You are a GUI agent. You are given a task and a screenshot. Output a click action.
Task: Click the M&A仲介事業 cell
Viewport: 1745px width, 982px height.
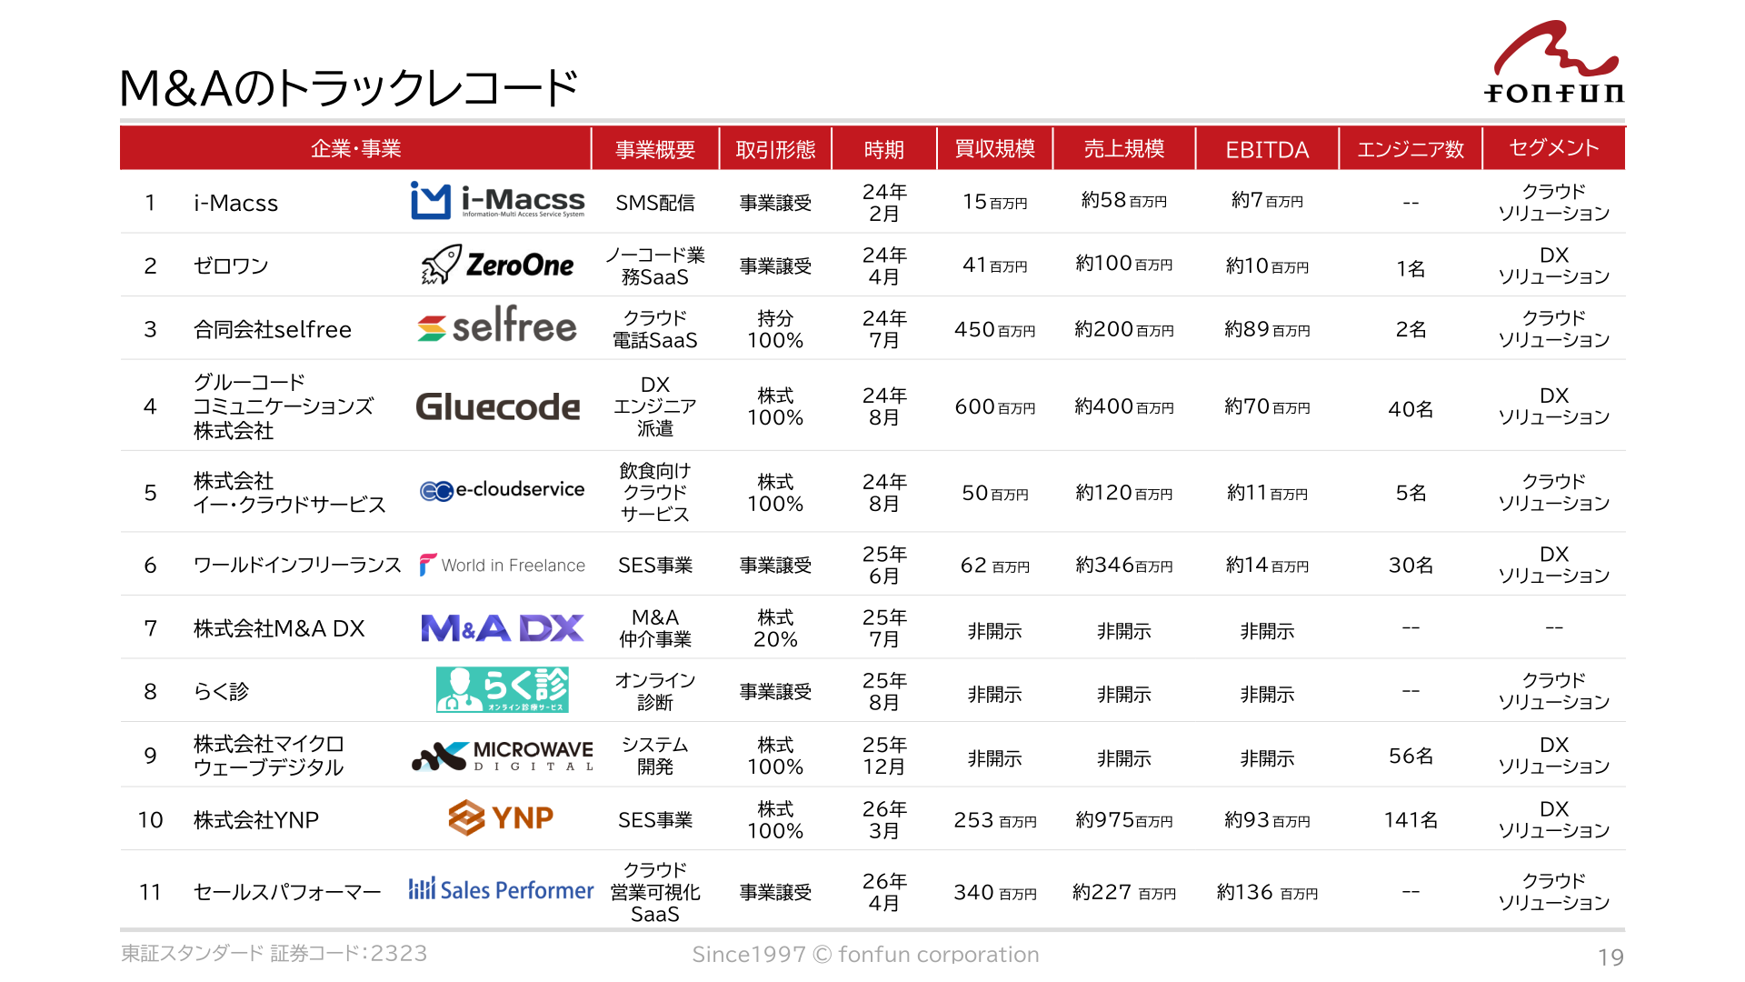655,628
